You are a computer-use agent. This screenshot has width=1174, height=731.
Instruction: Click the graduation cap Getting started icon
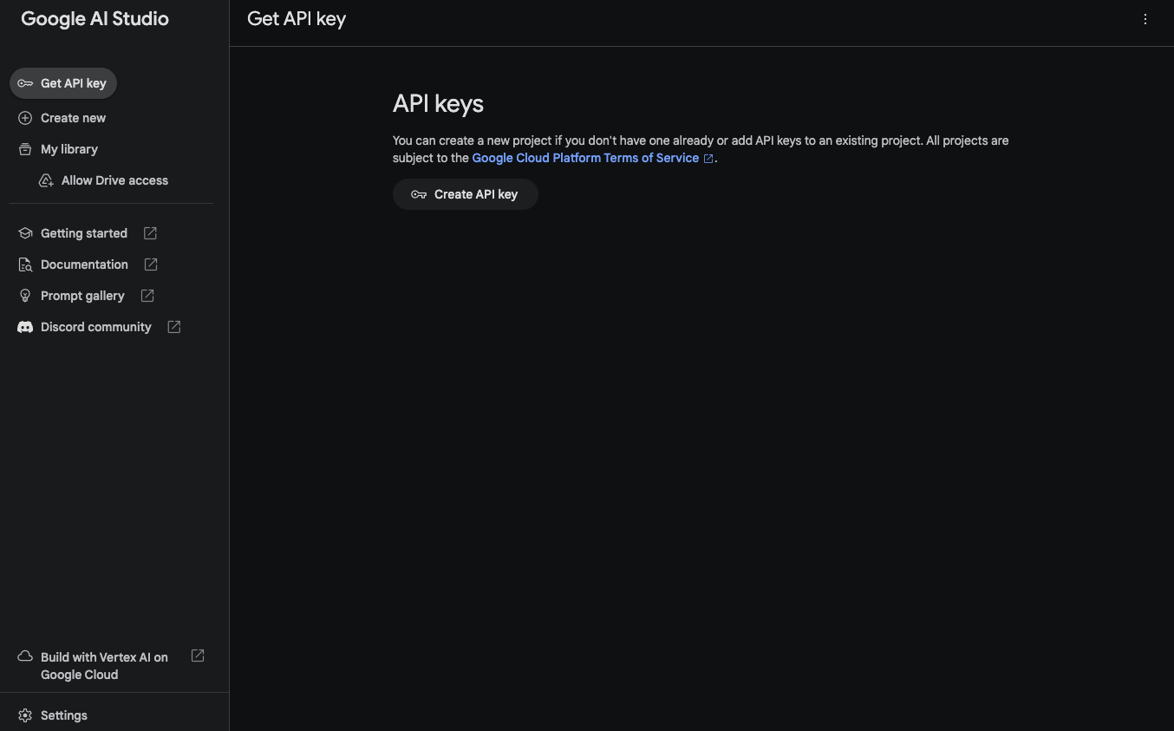pos(25,233)
